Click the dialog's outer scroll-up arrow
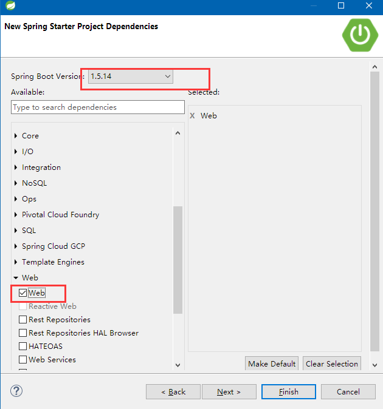This screenshot has height=409, width=383. [x=374, y=67]
